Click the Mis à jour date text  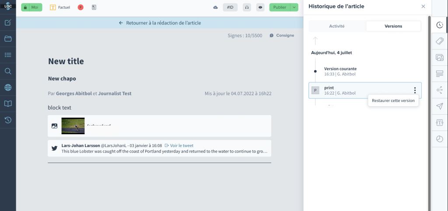pos(238,93)
